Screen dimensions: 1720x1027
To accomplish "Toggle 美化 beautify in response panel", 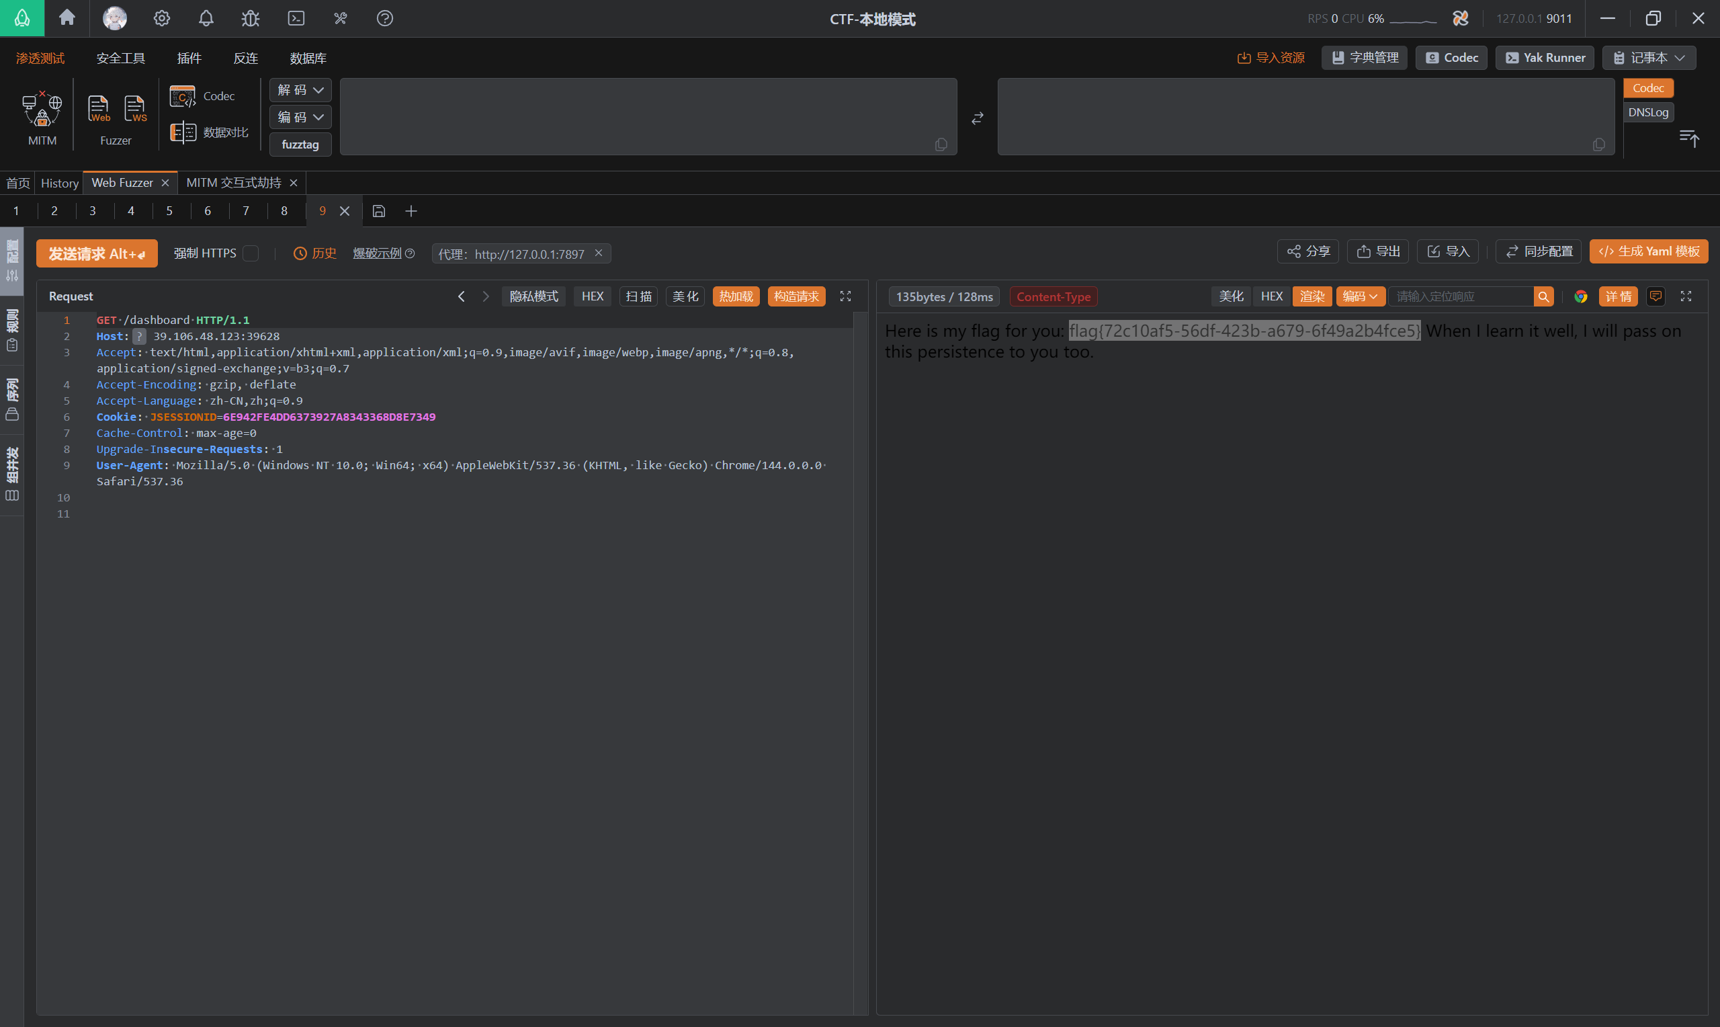I will 1231,296.
